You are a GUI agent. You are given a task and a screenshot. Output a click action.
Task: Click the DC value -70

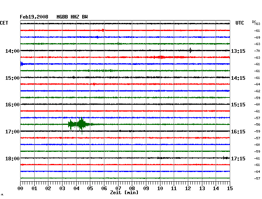point(257,51)
